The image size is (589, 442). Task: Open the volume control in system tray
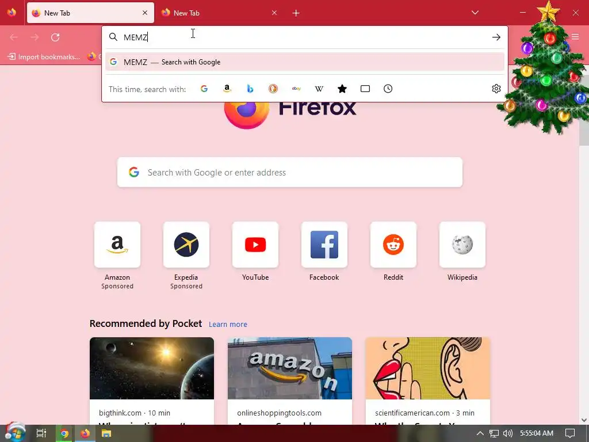coord(507,433)
